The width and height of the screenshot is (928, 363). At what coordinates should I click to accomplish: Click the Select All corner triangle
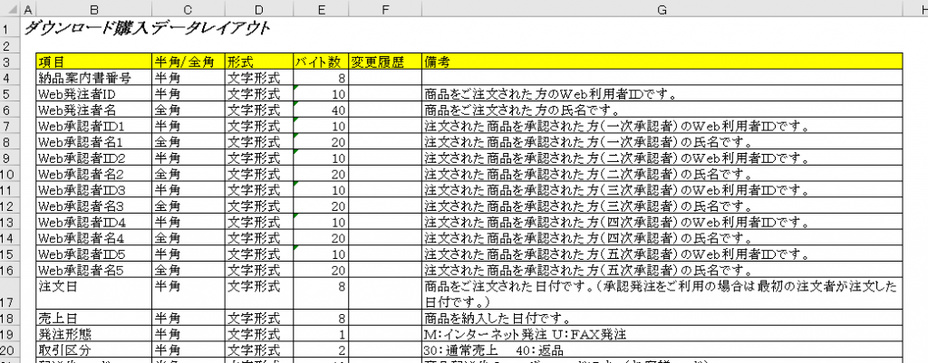coord(9,8)
